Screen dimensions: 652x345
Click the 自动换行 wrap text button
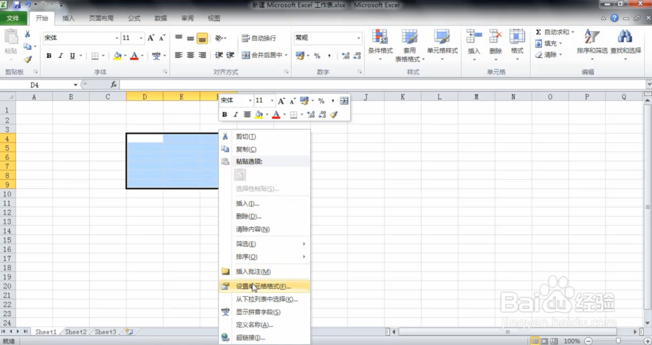(259, 38)
